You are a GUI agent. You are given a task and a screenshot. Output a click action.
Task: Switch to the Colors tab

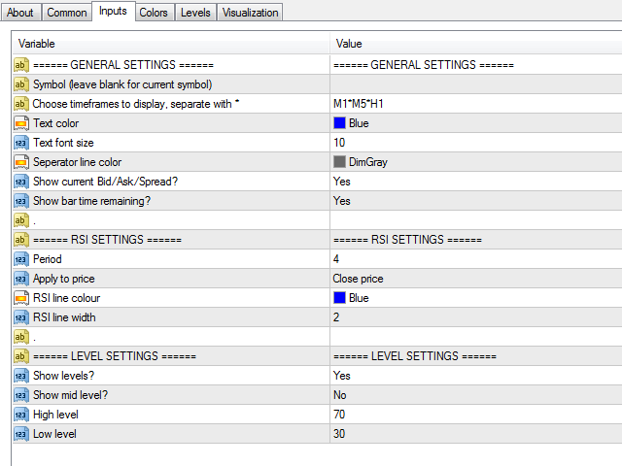click(x=153, y=13)
